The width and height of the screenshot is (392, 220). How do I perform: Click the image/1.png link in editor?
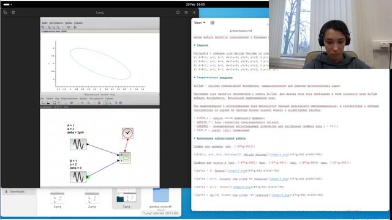279,155
